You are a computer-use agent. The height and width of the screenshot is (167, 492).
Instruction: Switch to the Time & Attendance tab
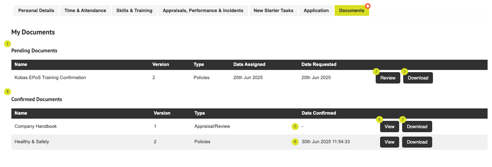[85, 10]
